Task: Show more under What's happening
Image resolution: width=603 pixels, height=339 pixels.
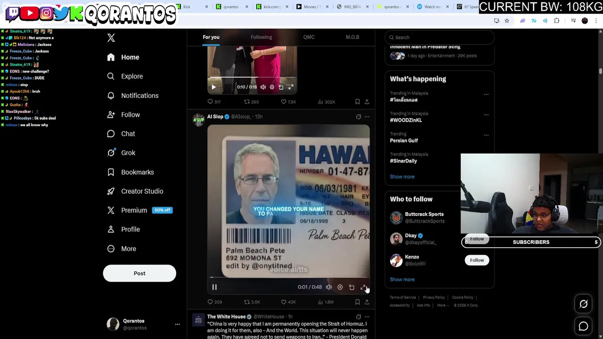Action: (x=402, y=177)
